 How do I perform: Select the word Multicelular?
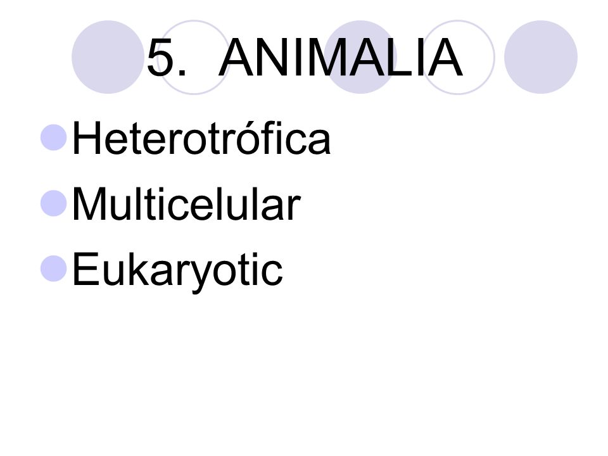click(x=186, y=203)
